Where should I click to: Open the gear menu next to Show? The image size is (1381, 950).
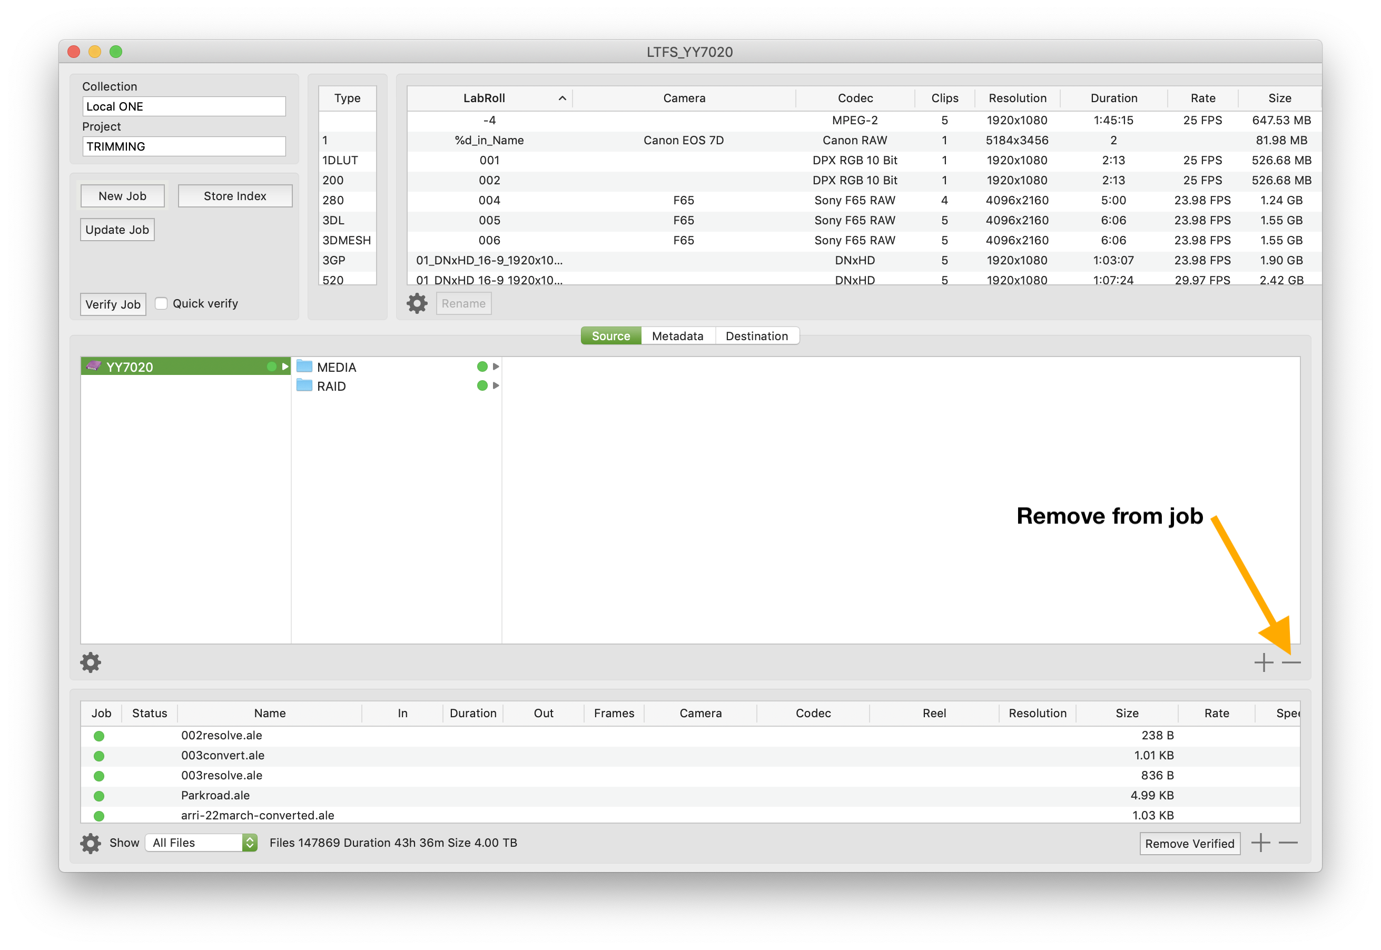point(91,844)
